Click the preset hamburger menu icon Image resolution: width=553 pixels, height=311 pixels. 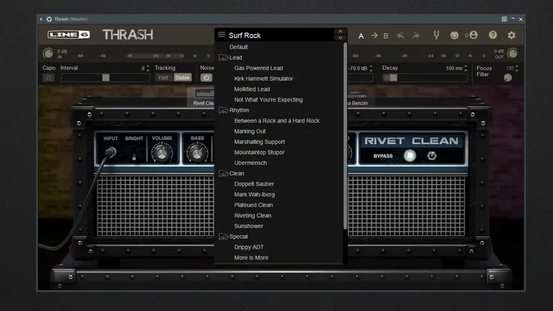pos(222,35)
